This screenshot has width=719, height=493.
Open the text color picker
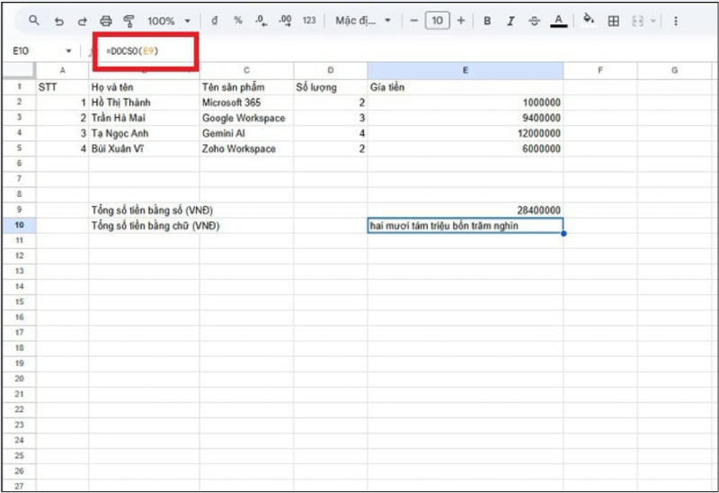pyautogui.click(x=558, y=21)
